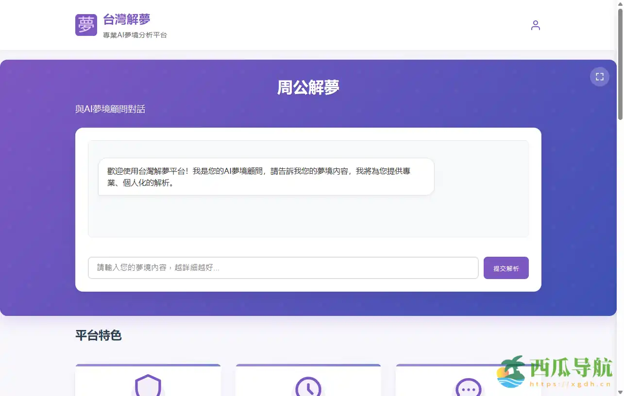The height and width of the screenshot is (396, 624).
Task: Click the vertical scrollbar thumb
Action: click(620, 63)
